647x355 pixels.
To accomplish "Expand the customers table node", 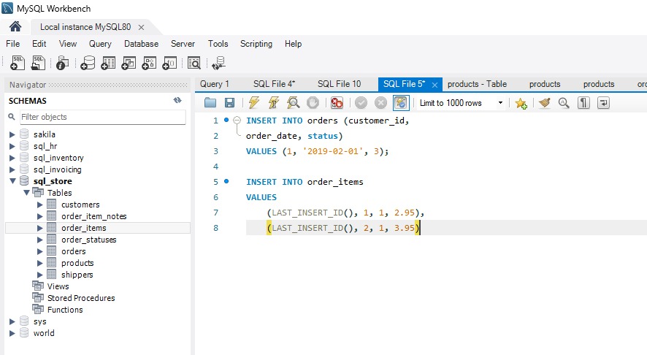I will 40,205.
